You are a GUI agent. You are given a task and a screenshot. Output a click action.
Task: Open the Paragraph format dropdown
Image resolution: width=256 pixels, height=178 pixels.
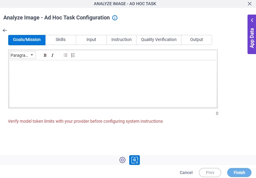point(23,55)
